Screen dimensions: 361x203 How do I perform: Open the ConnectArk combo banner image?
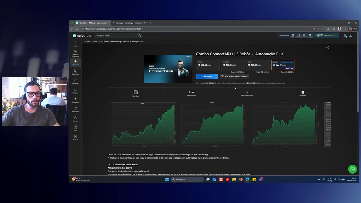(168, 69)
